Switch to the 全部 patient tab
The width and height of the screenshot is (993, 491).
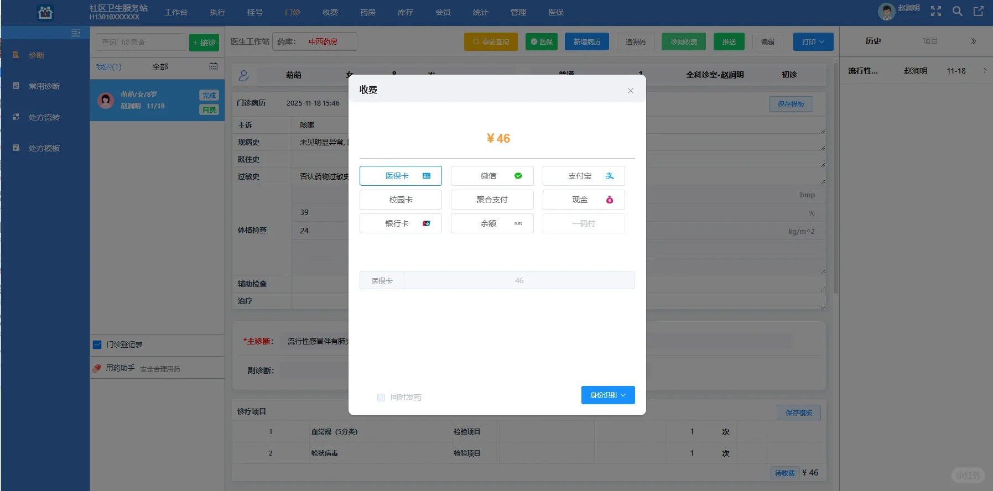click(x=160, y=67)
